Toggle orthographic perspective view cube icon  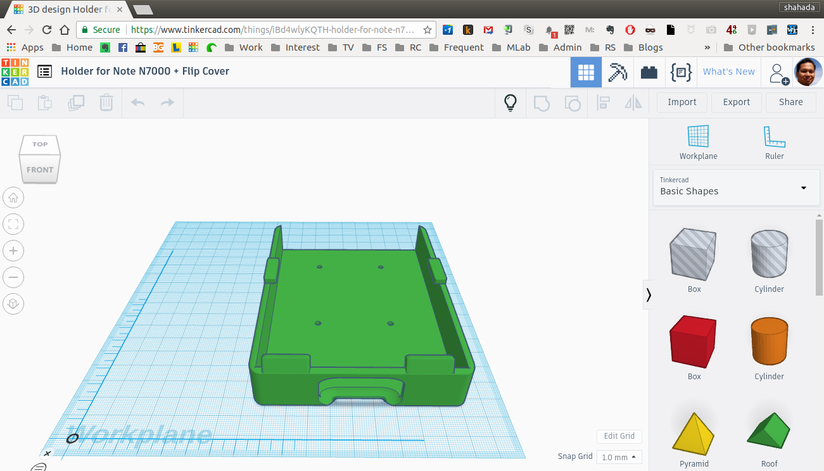coord(13,304)
